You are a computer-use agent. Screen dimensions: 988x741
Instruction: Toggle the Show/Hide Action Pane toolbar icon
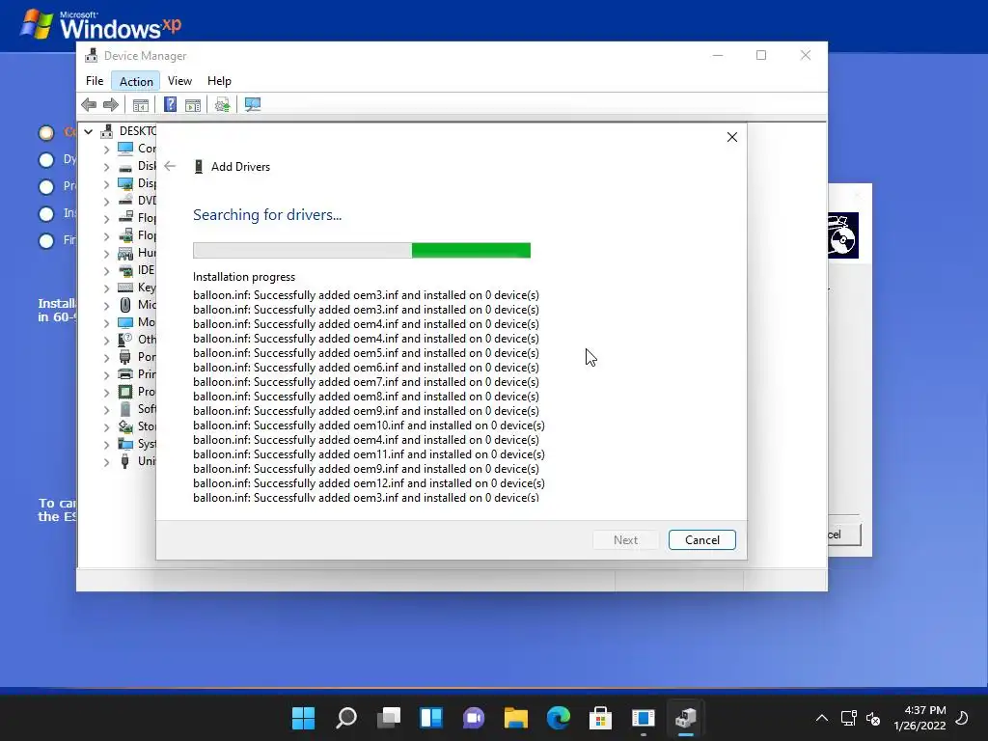click(x=193, y=104)
